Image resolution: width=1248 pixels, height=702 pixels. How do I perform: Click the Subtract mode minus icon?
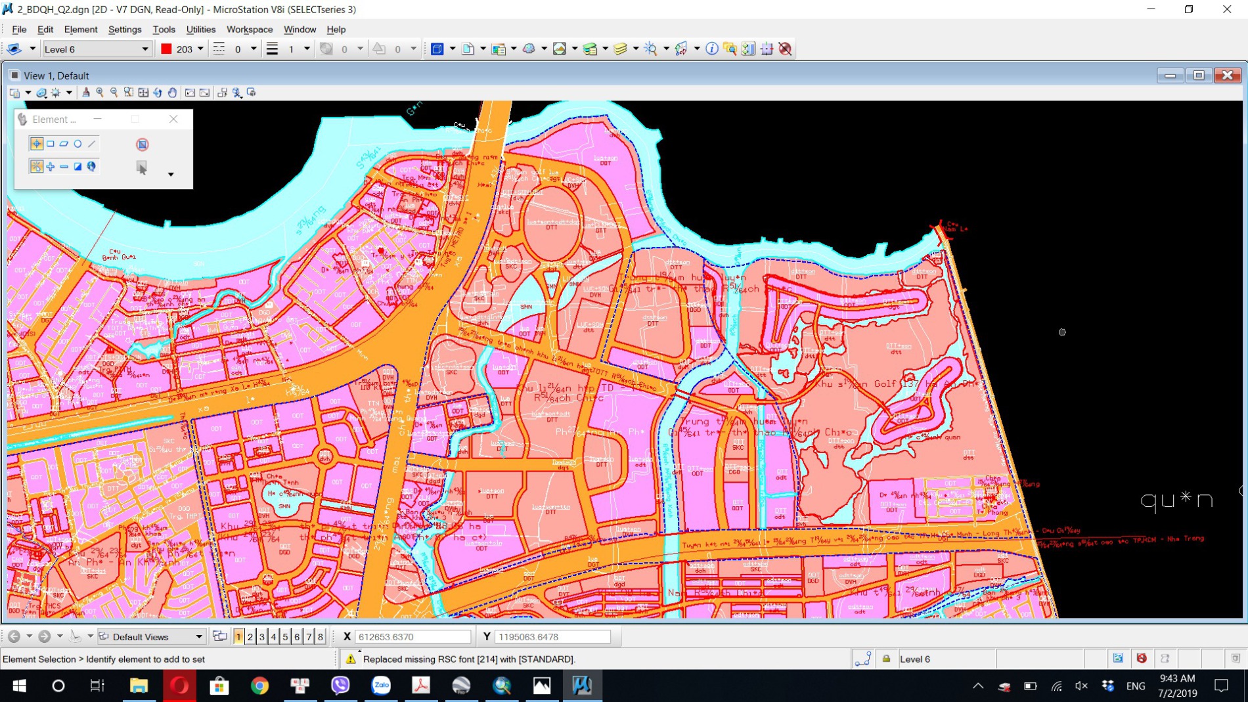64,167
